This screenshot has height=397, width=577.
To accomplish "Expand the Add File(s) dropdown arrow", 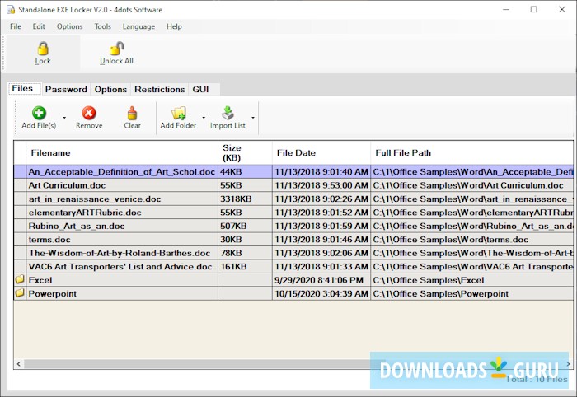I will (64, 118).
